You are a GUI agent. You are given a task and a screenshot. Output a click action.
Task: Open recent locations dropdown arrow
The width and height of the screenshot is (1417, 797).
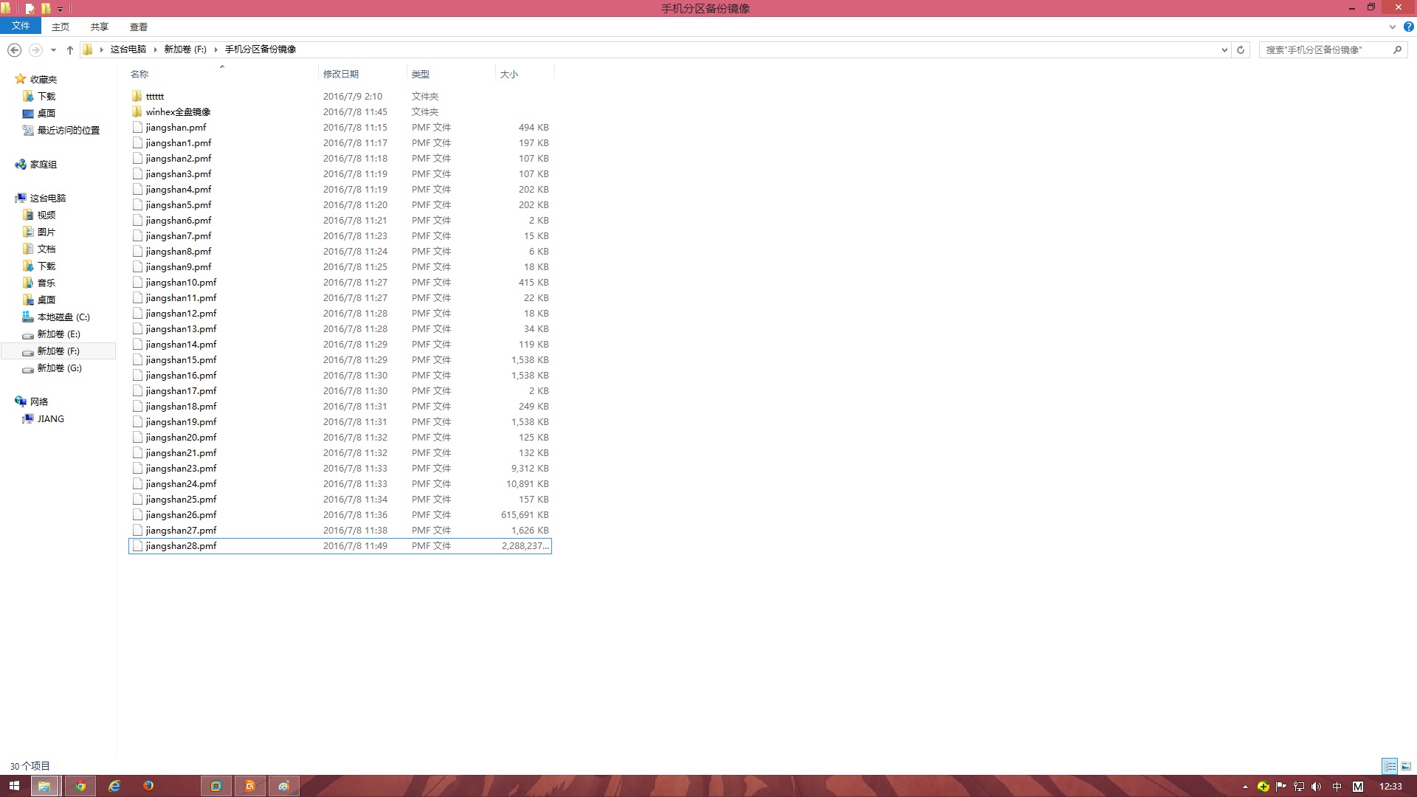tap(53, 49)
